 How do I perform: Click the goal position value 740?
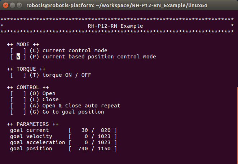(83, 149)
